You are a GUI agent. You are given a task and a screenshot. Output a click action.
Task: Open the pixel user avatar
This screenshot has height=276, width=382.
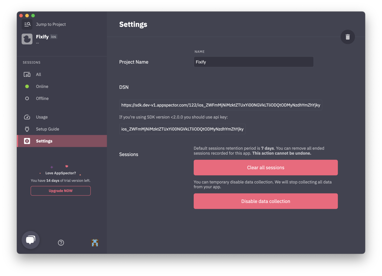point(95,243)
